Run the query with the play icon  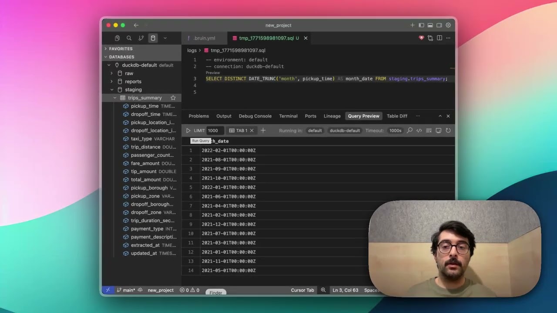[188, 130]
